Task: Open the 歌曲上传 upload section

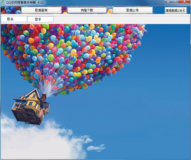Action: coord(133,10)
